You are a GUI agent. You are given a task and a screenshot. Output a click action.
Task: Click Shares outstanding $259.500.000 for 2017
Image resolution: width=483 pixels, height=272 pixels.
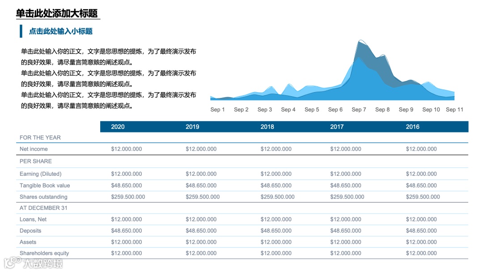point(347,197)
